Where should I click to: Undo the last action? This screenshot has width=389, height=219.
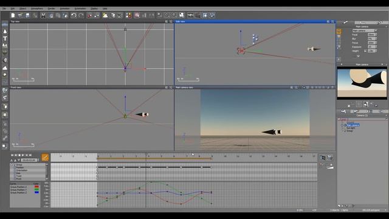74,15
